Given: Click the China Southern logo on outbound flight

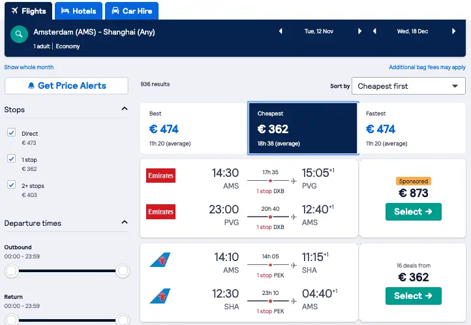Looking at the screenshot, I should tap(160, 260).
